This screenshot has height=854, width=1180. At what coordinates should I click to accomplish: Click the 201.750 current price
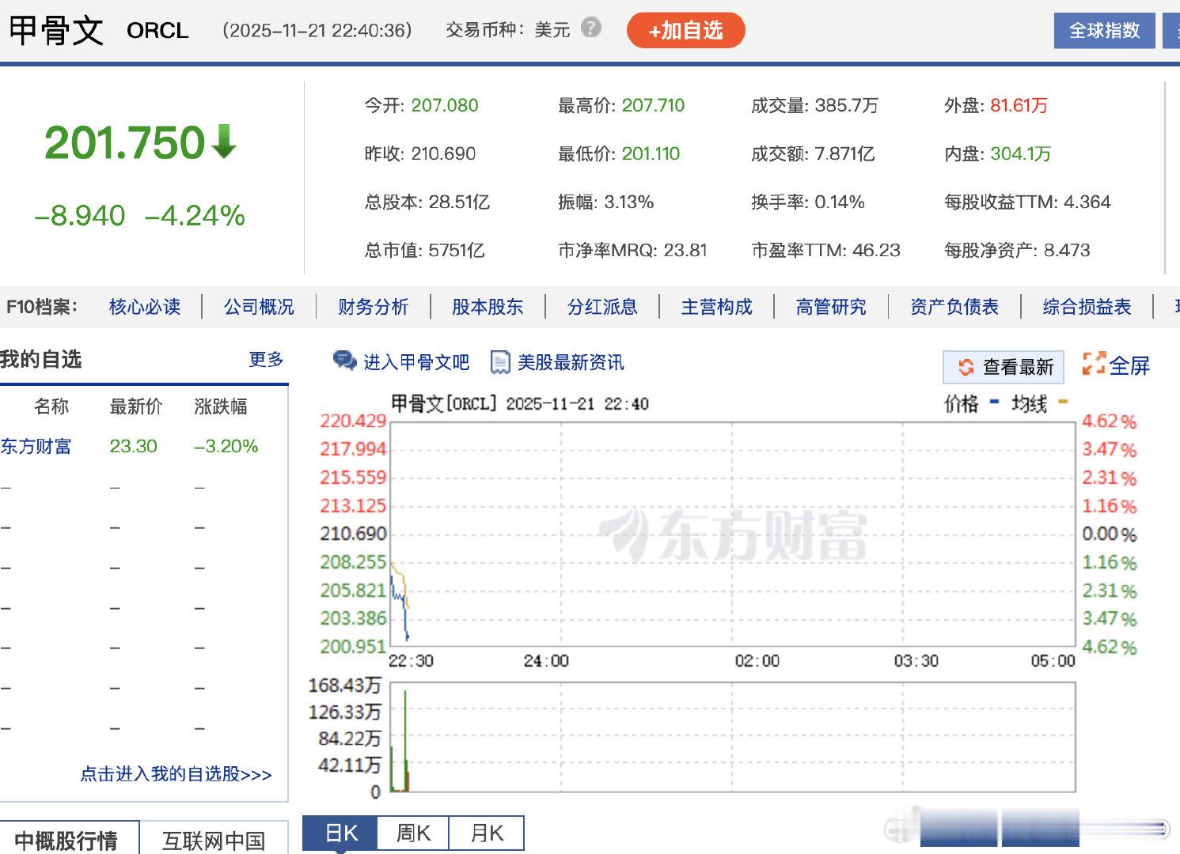(125, 143)
